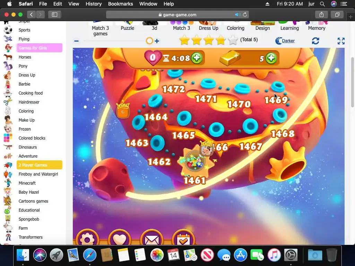Select the level 1470 blue node
355x266 pixels.
[x=242, y=88]
